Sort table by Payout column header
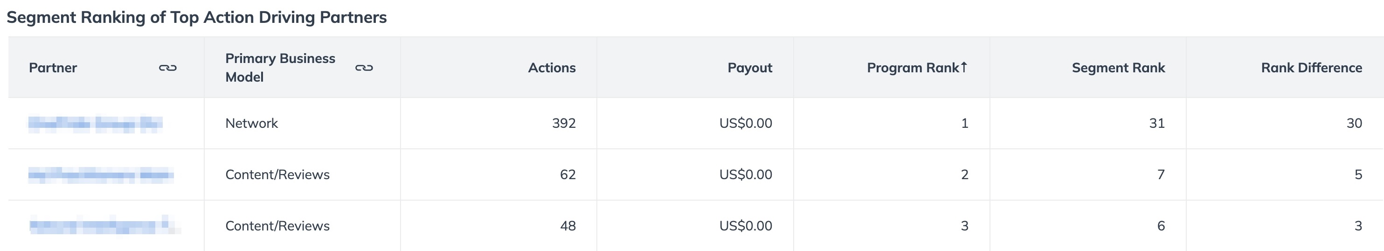 749,68
